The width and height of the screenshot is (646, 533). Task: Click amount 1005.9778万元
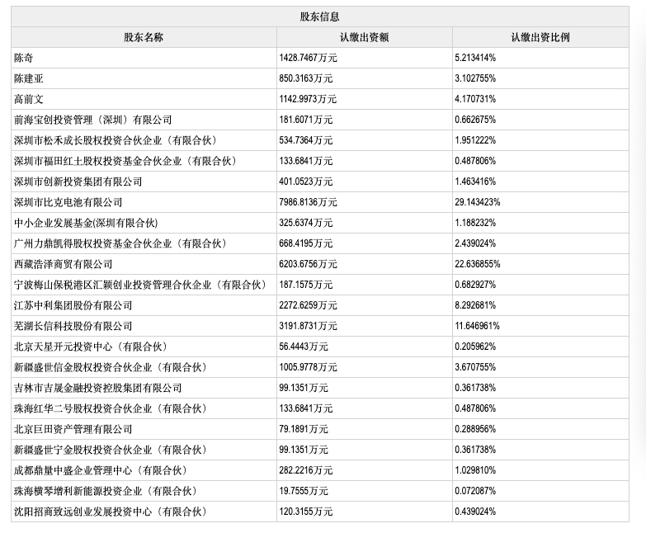coord(308,367)
